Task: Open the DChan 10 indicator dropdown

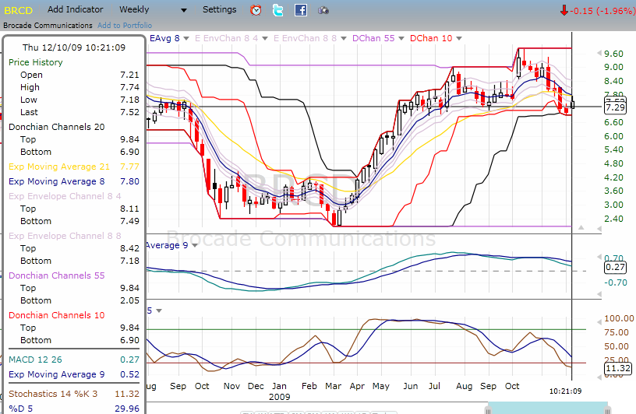Action: tap(459, 38)
